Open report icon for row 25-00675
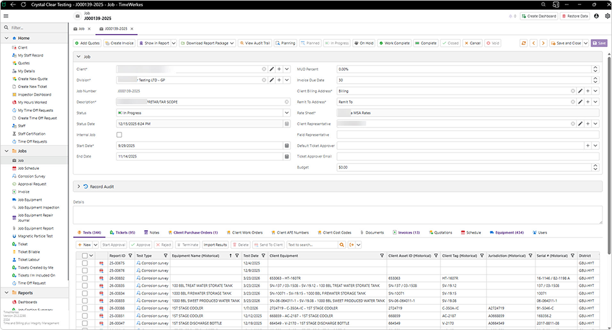Viewport: 612px width, 330px height. pyautogui.click(x=102, y=263)
